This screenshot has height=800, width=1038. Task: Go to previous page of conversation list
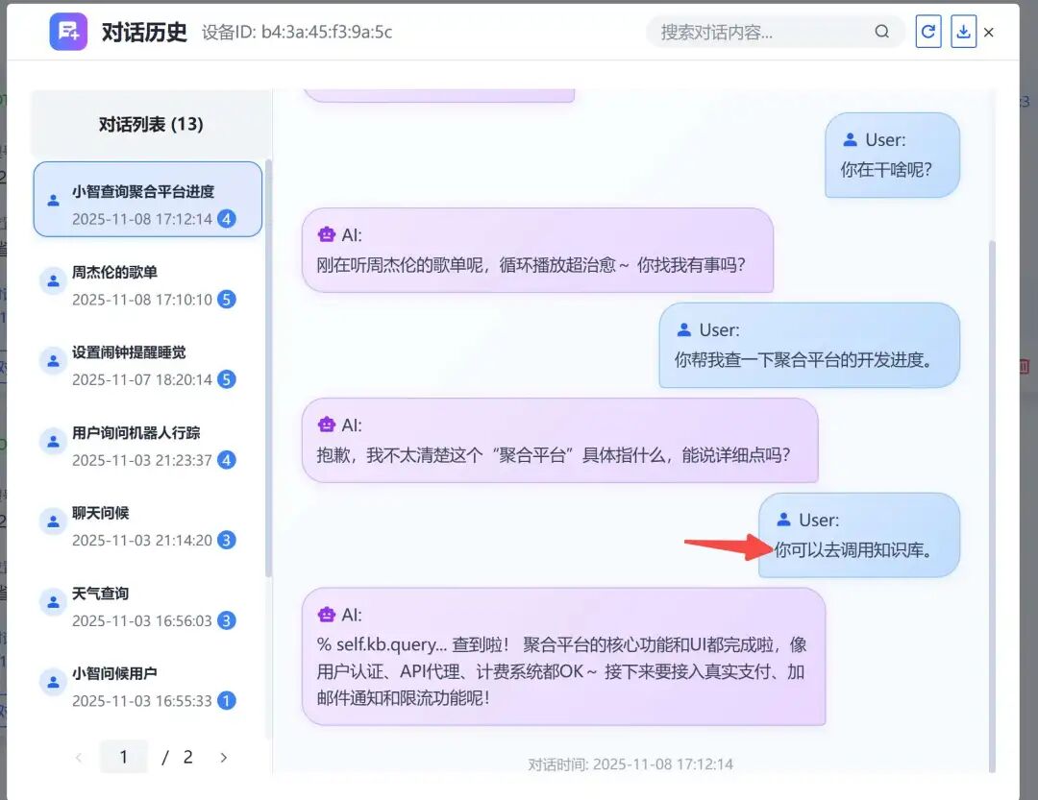tap(79, 758)
